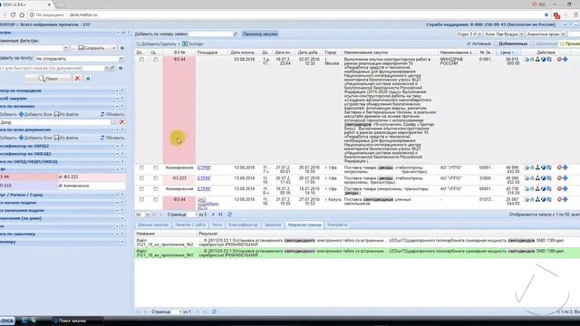
Task: Open the Заказчик tab
Action: 273,225
